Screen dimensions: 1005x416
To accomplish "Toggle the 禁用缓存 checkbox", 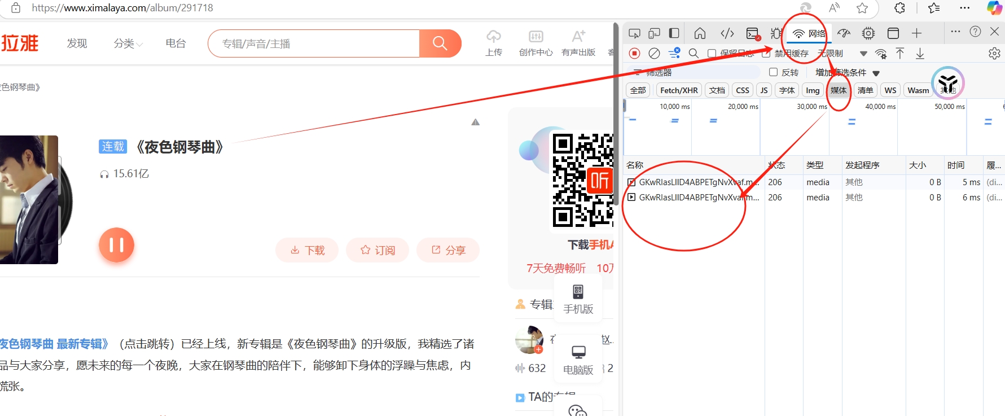I will pos(766,53).
